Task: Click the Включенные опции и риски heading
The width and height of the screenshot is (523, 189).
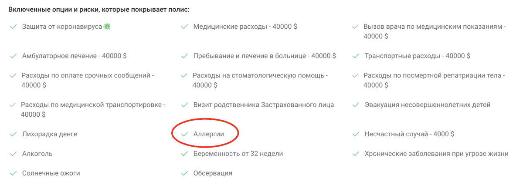Action: coord(99,9)
